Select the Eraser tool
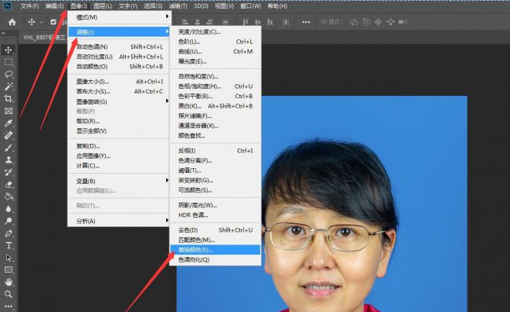The width and height of the screenshot is (510, 312). pos(9,185)
